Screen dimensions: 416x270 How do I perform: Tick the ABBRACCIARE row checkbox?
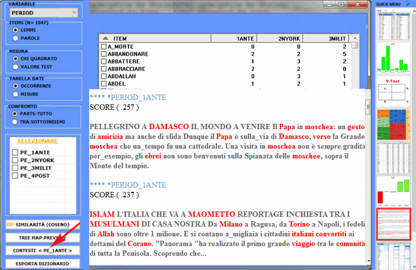coord(104,69)
